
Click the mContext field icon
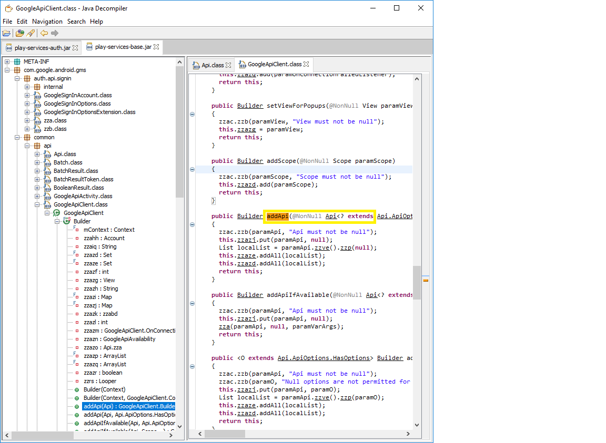[x=76, y=230]
